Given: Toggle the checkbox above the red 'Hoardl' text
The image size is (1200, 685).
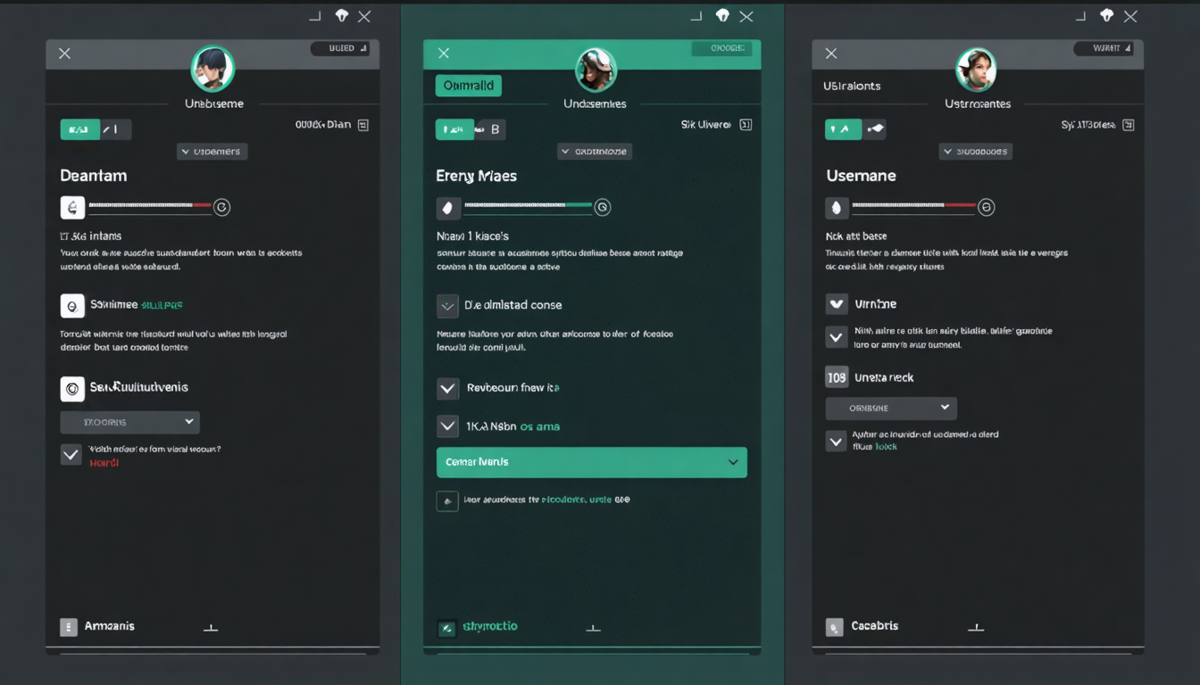Looking at the screenshot, I should point(71,454).
